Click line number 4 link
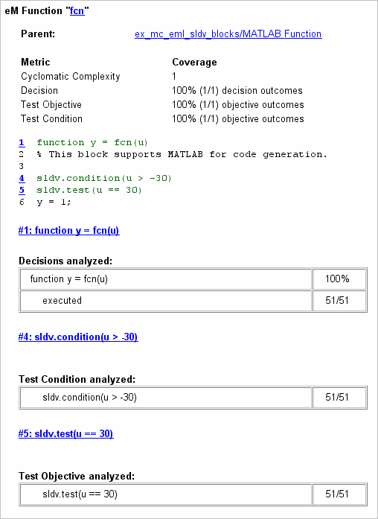Screen dimensions: 378x519 click(x=22, y=179)
